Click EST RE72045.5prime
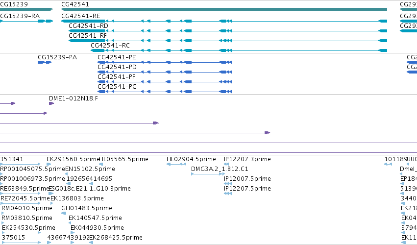The width and height of the screenshot is (417, 245). 25,198
